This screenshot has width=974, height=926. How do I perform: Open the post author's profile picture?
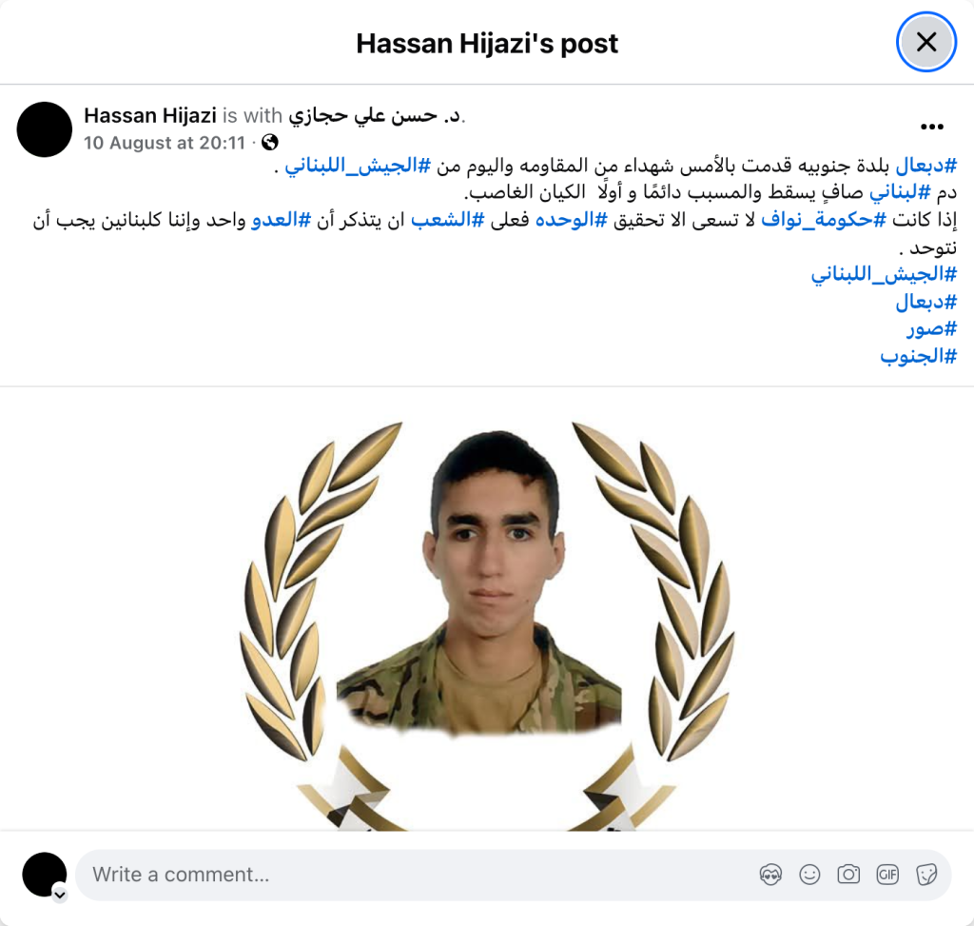[44, 129]
